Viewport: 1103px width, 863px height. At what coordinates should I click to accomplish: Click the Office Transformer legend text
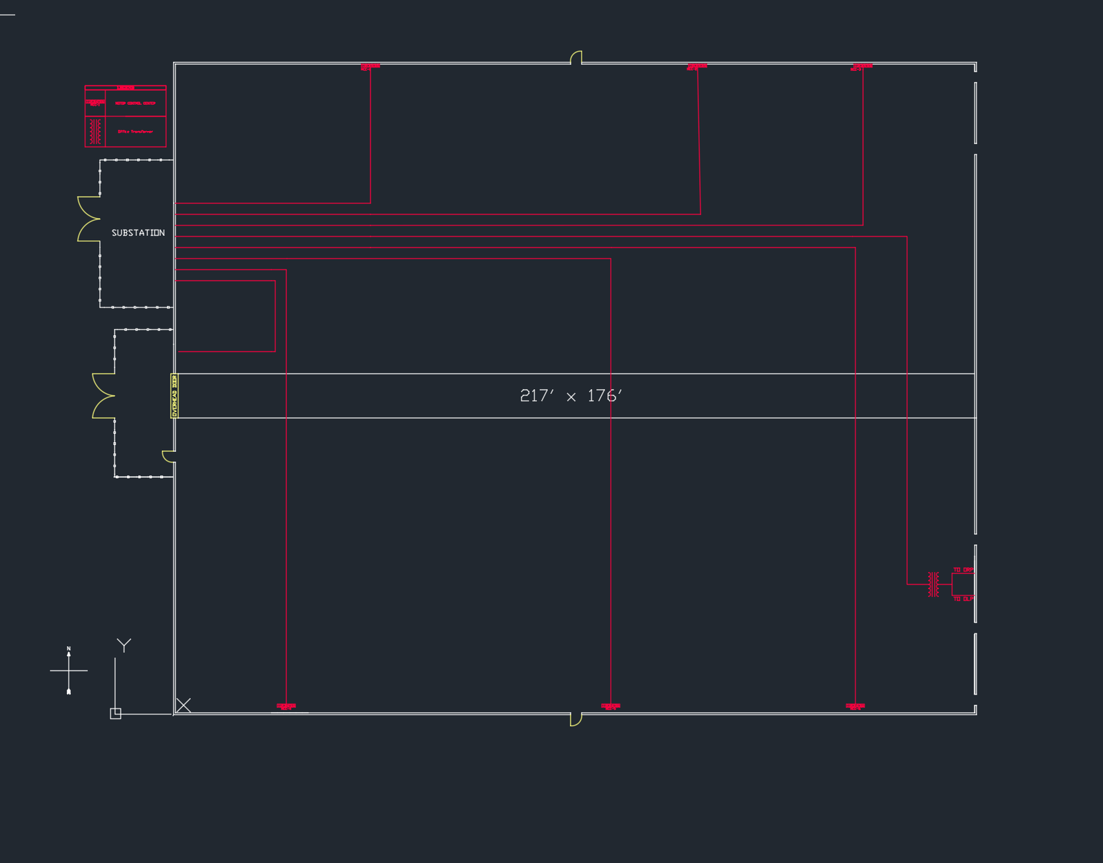pos(135,131)
